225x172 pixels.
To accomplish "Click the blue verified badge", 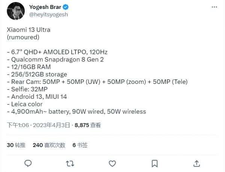I will tap(65, 7).
